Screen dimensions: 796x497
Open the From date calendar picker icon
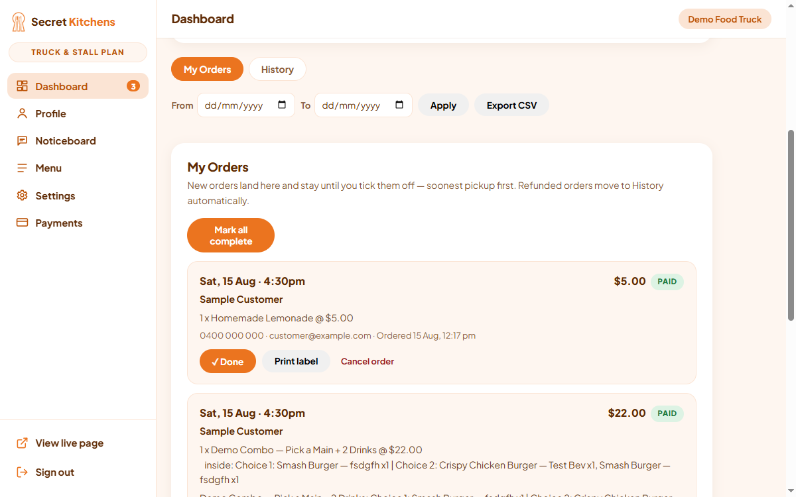point(282,105)
